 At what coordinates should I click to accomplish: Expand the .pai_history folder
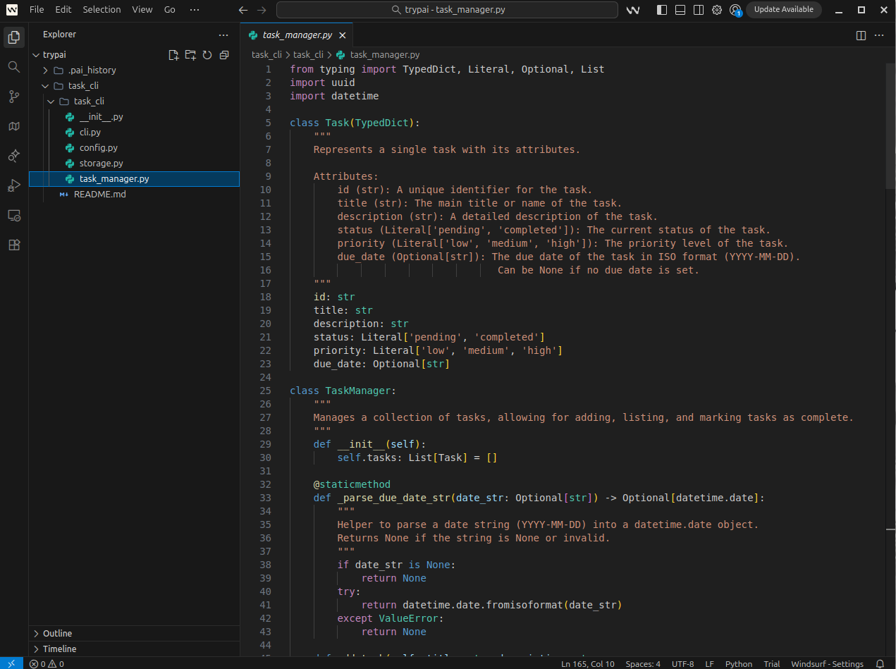(92, 70)
